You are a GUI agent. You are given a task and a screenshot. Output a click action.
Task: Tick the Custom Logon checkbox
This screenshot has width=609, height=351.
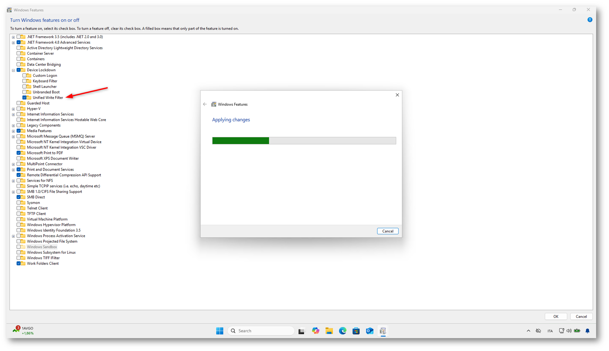[25, 75]
